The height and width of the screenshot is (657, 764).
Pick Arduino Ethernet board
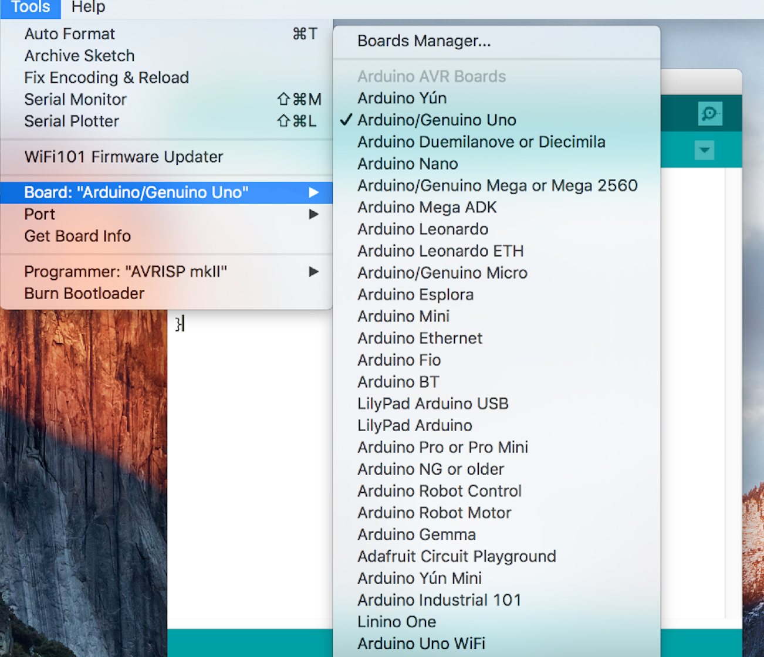point(496,338)
